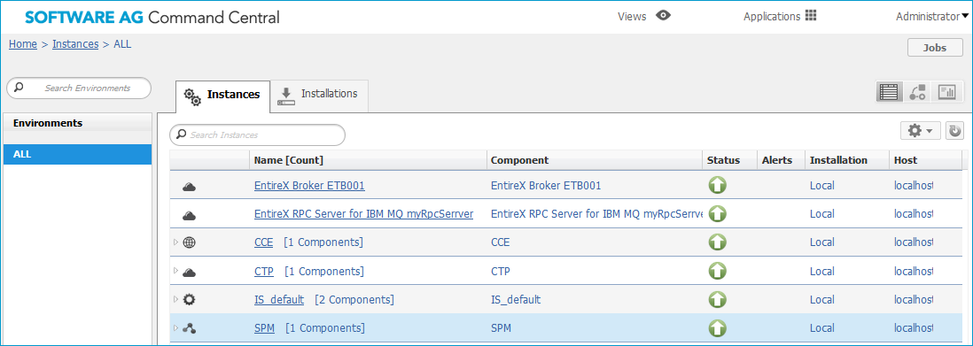This screenshot has height=346, width=973.
Task: Click the refresh button icon
Action: (955, 131)
